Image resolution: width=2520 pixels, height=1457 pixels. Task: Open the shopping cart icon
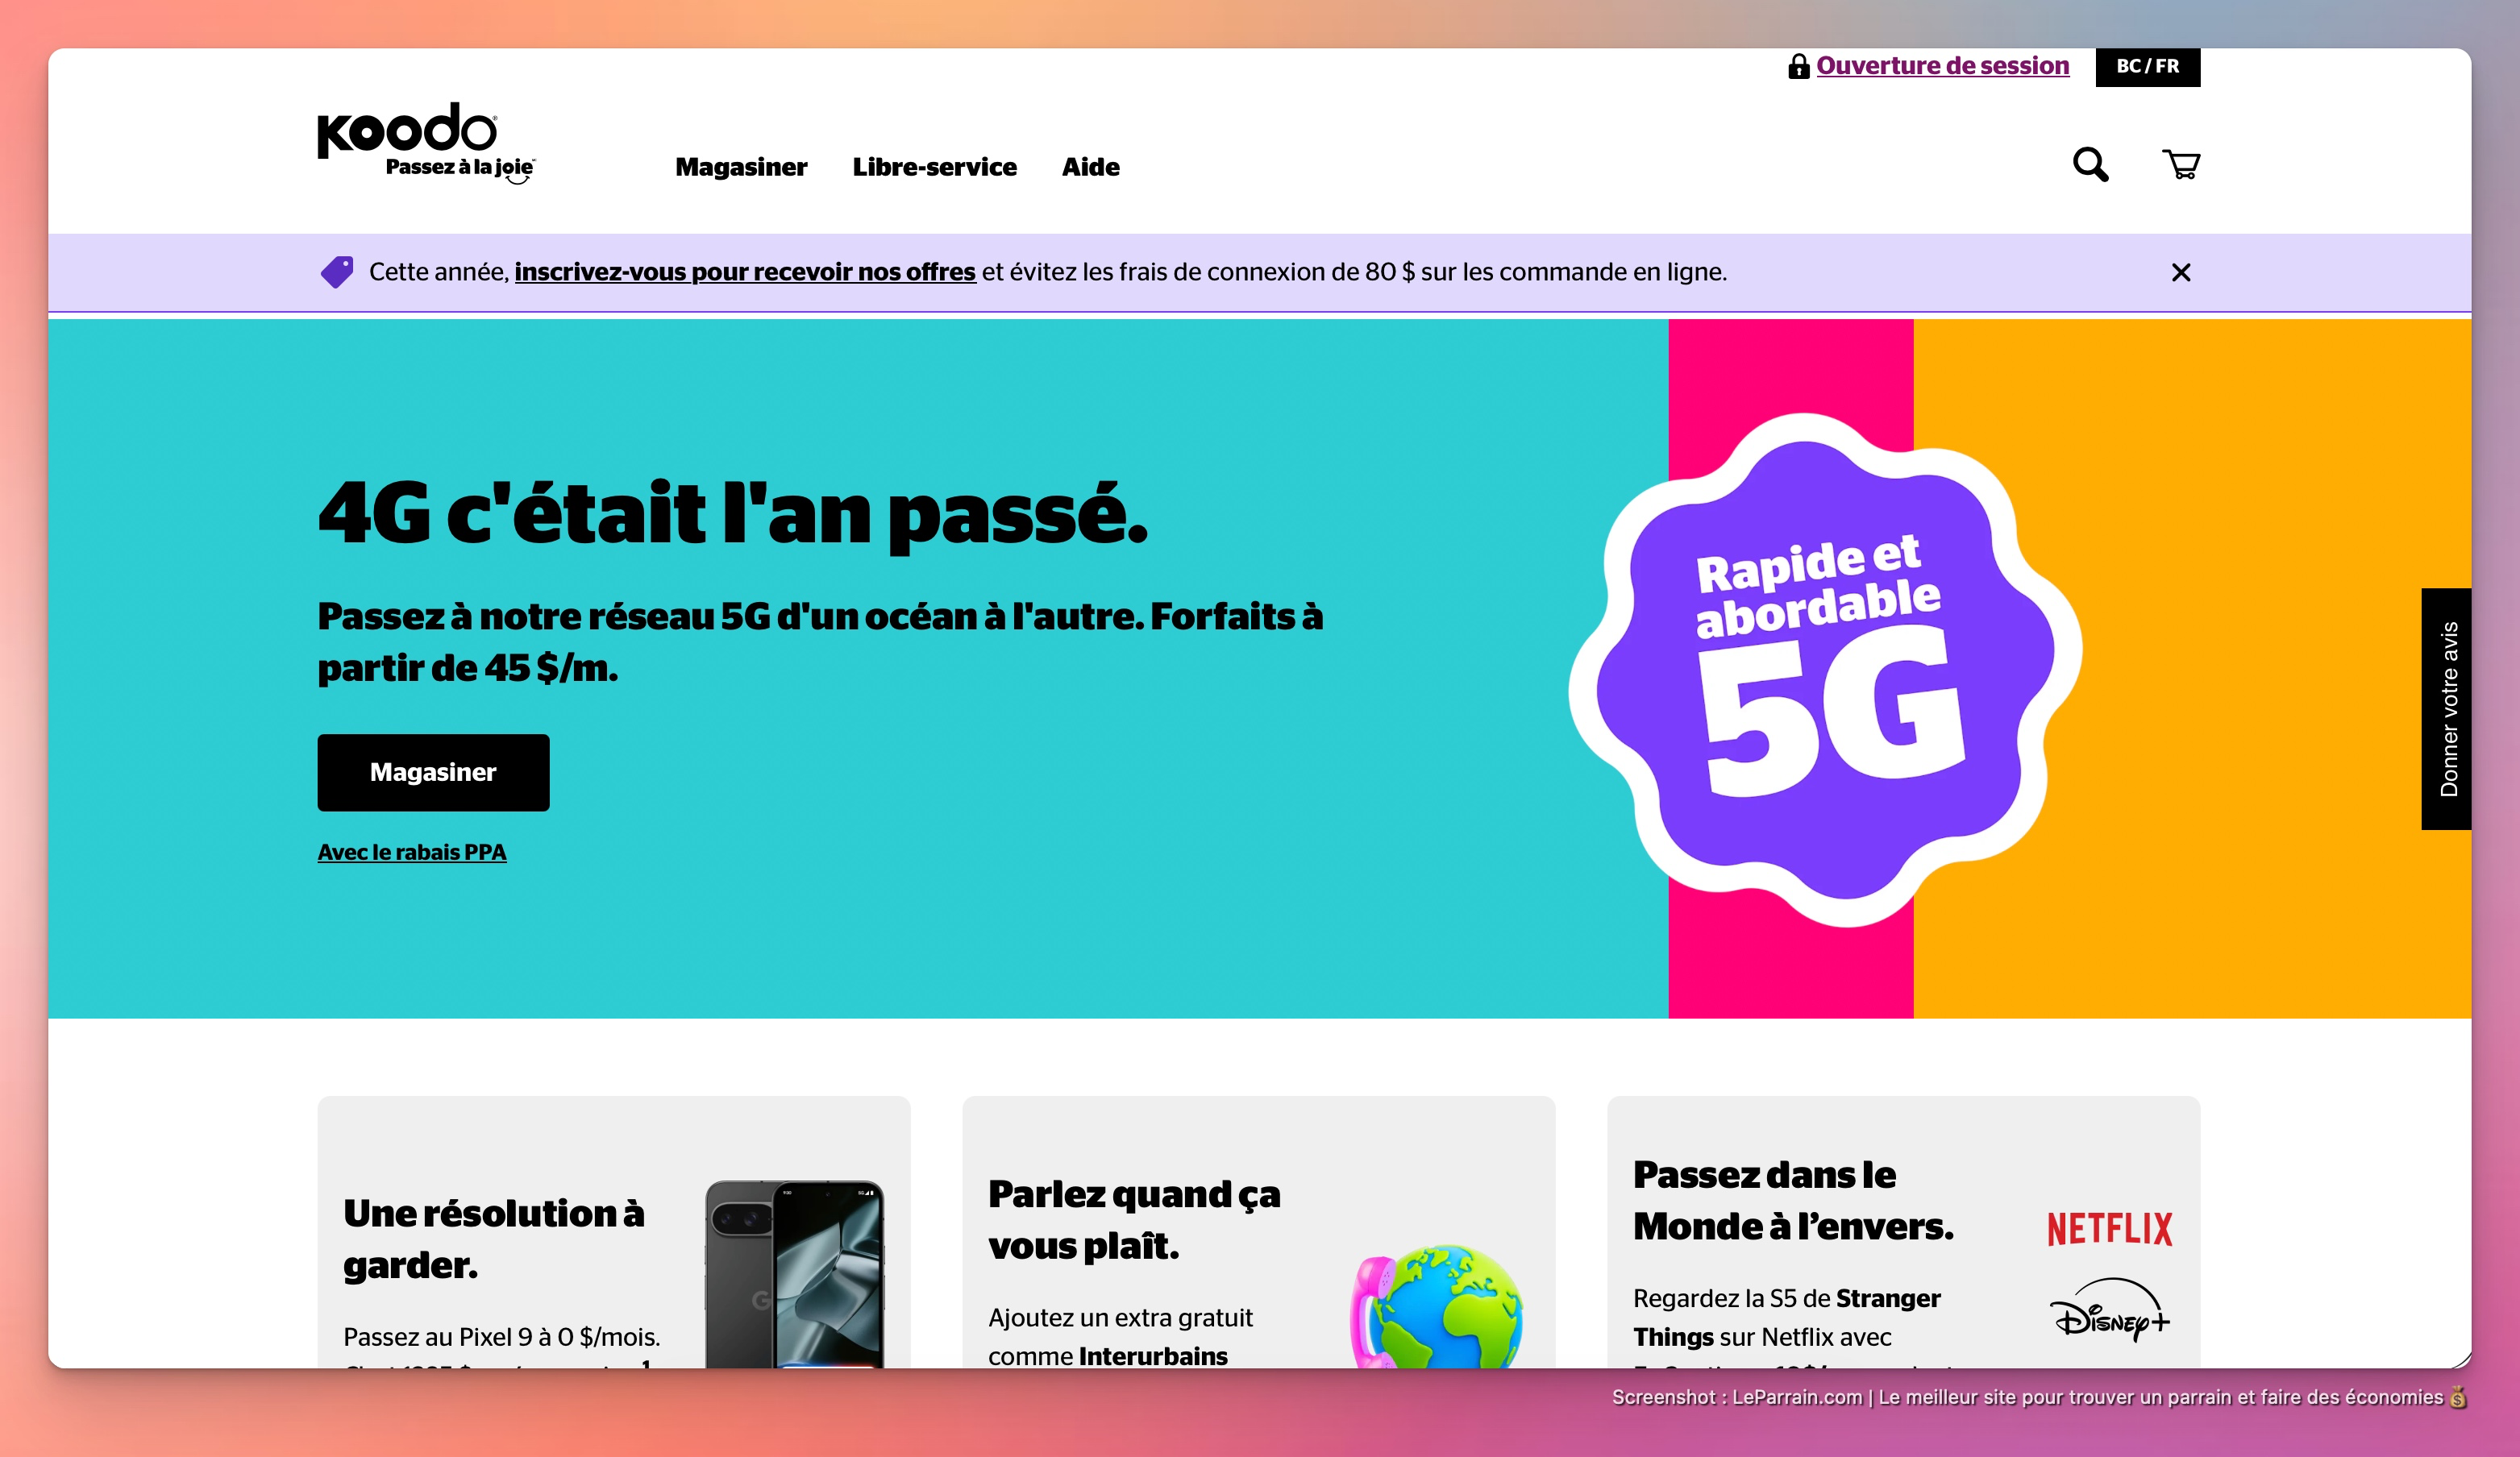pos(2181,165)
